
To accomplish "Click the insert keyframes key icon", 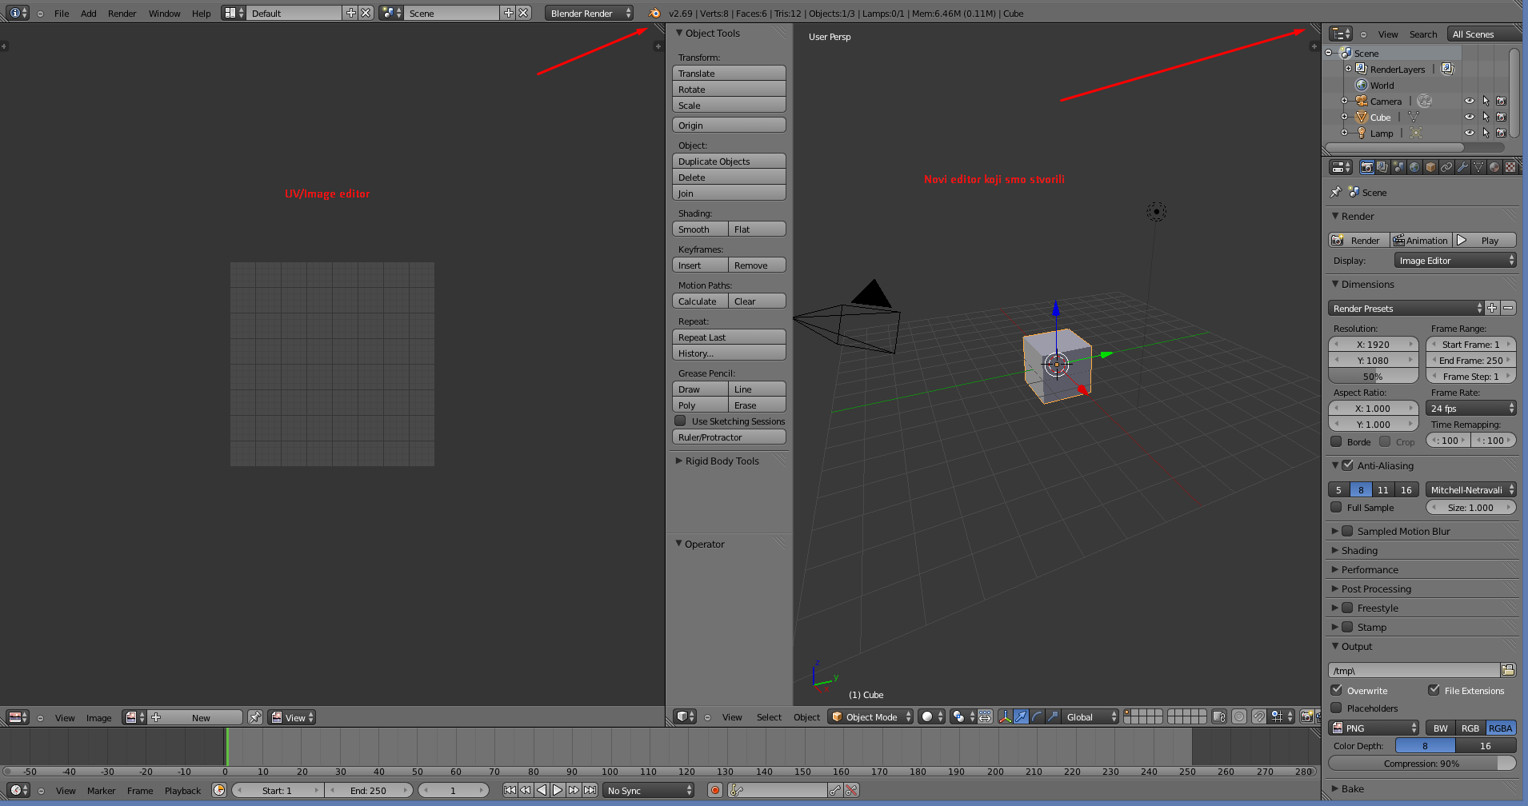I will click(x=836, y=790).
